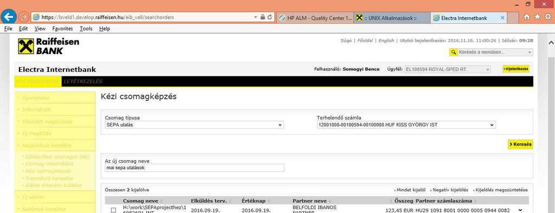
Task: Click the yellow magnifier menu search icon
Action: (x=454, y=52)
